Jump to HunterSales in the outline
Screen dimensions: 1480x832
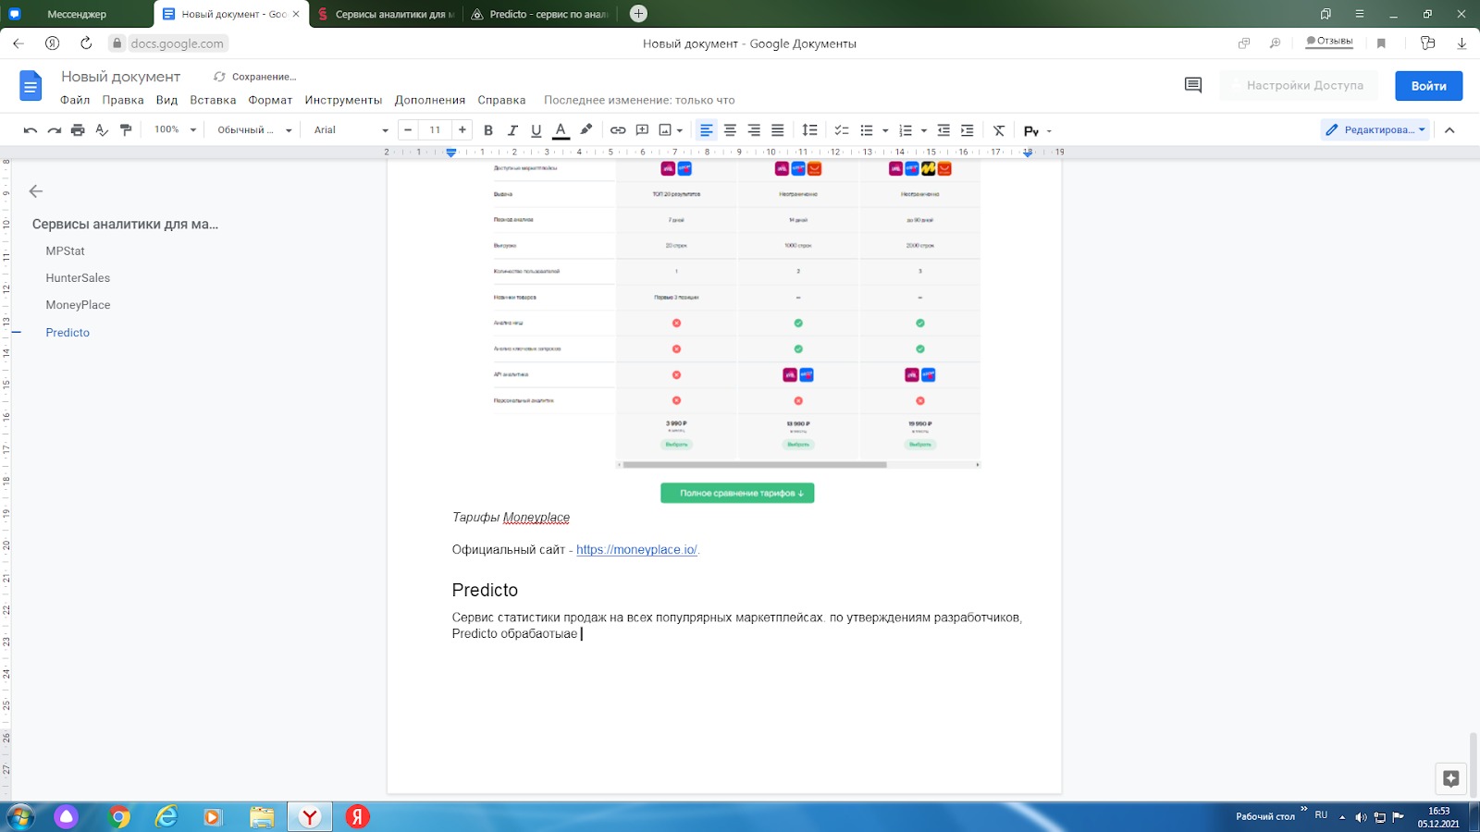[78, 278]
